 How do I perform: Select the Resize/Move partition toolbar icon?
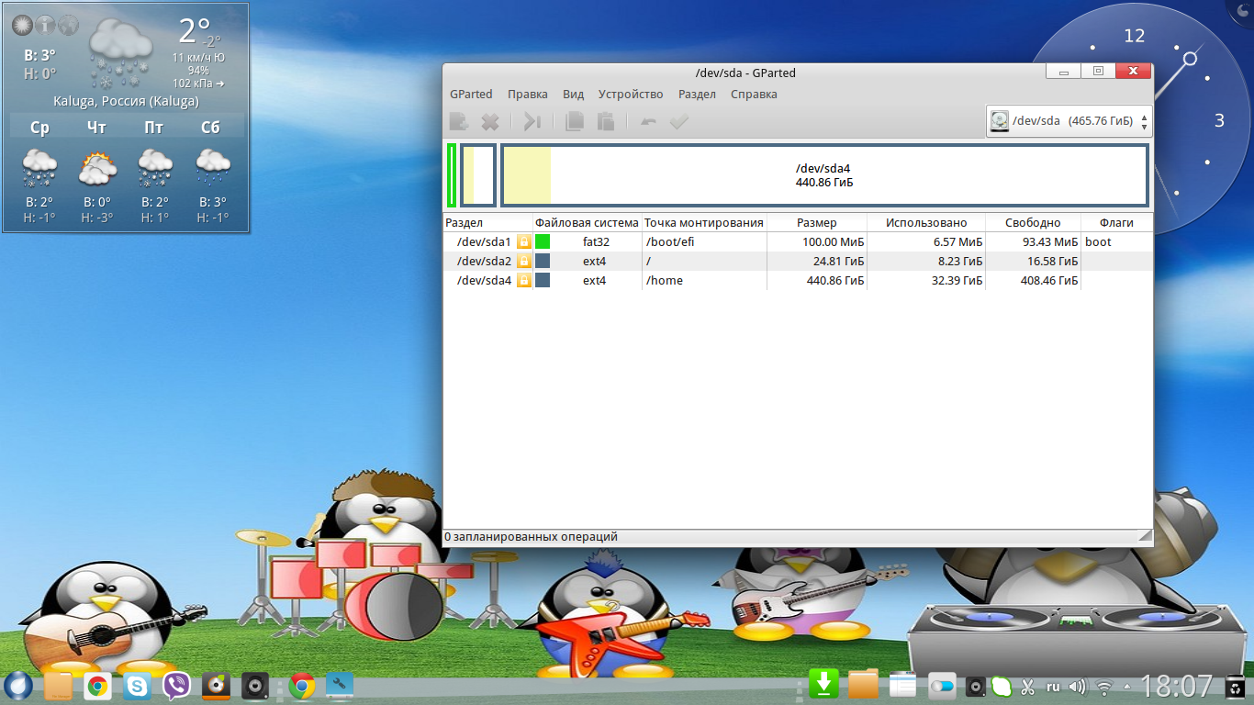(532, 121)
